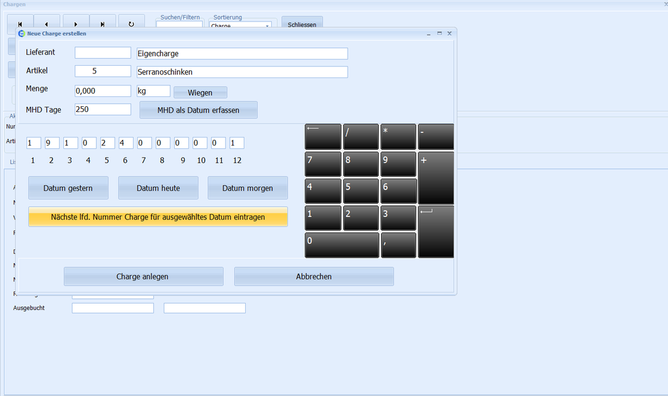This screenshot has width=668, height=396.
Task: Tap the enter key on keypad
Action: point(436,232)
